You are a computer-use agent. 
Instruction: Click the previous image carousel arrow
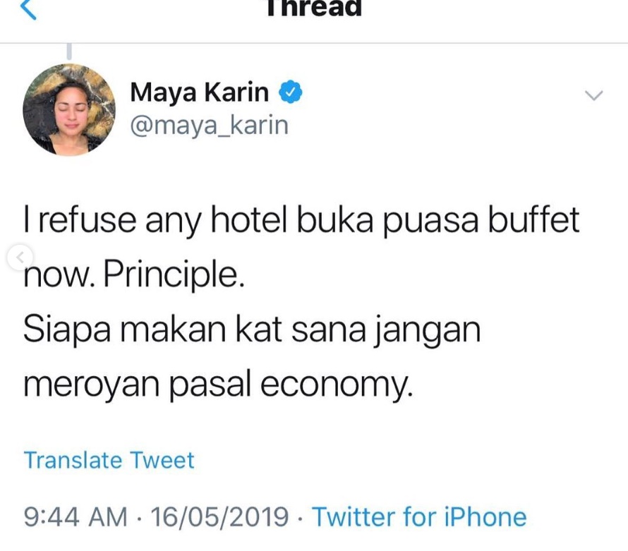pyautogui.click(x=20, y=257)
